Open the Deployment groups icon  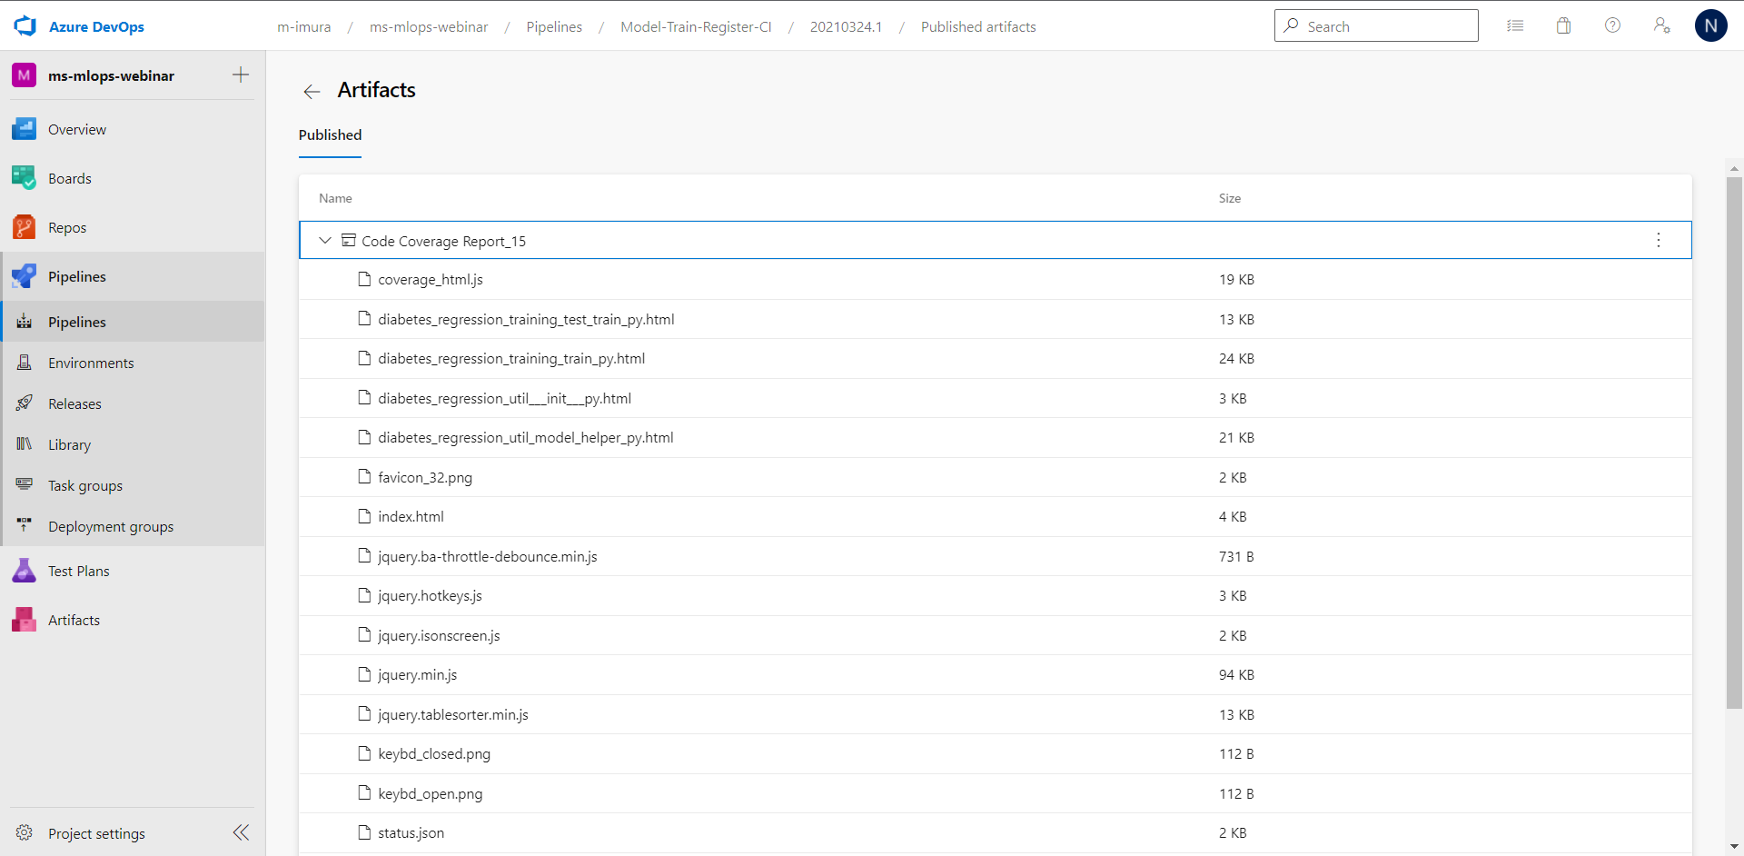click(25, 526)
